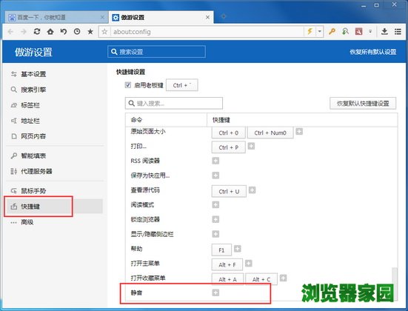
Task: Click the Ctrl + 0 shortcut button
Action: pos(229,133)
